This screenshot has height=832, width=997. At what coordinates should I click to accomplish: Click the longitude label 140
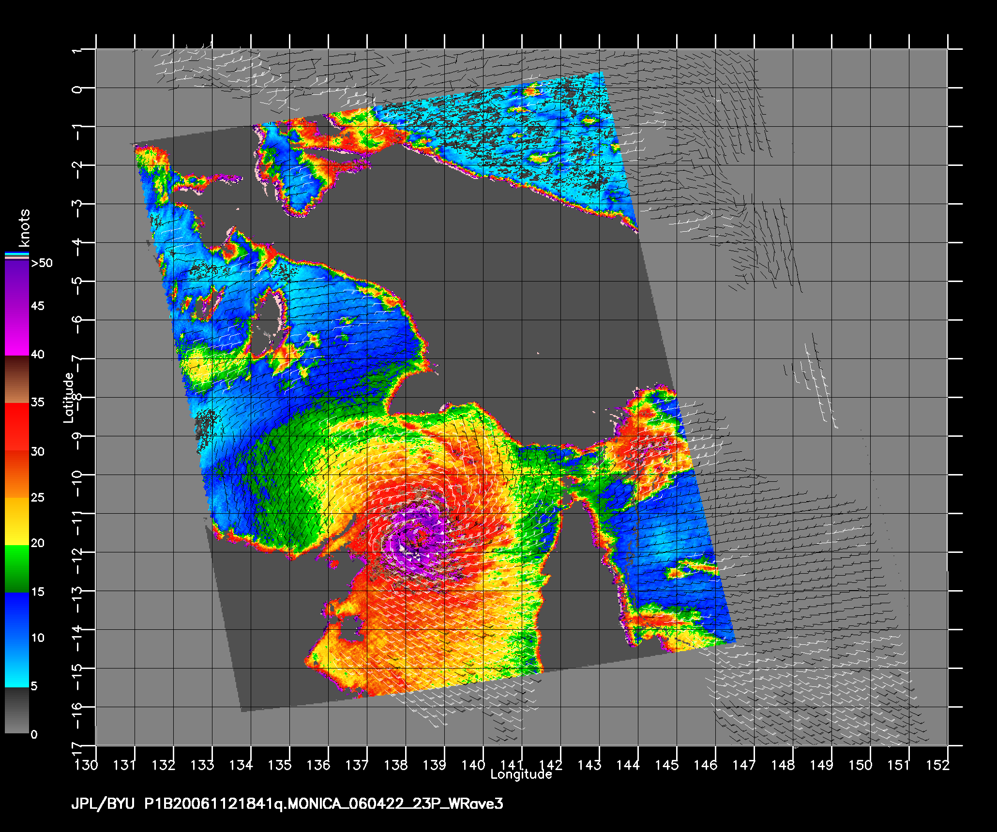[x=473, y=765]
